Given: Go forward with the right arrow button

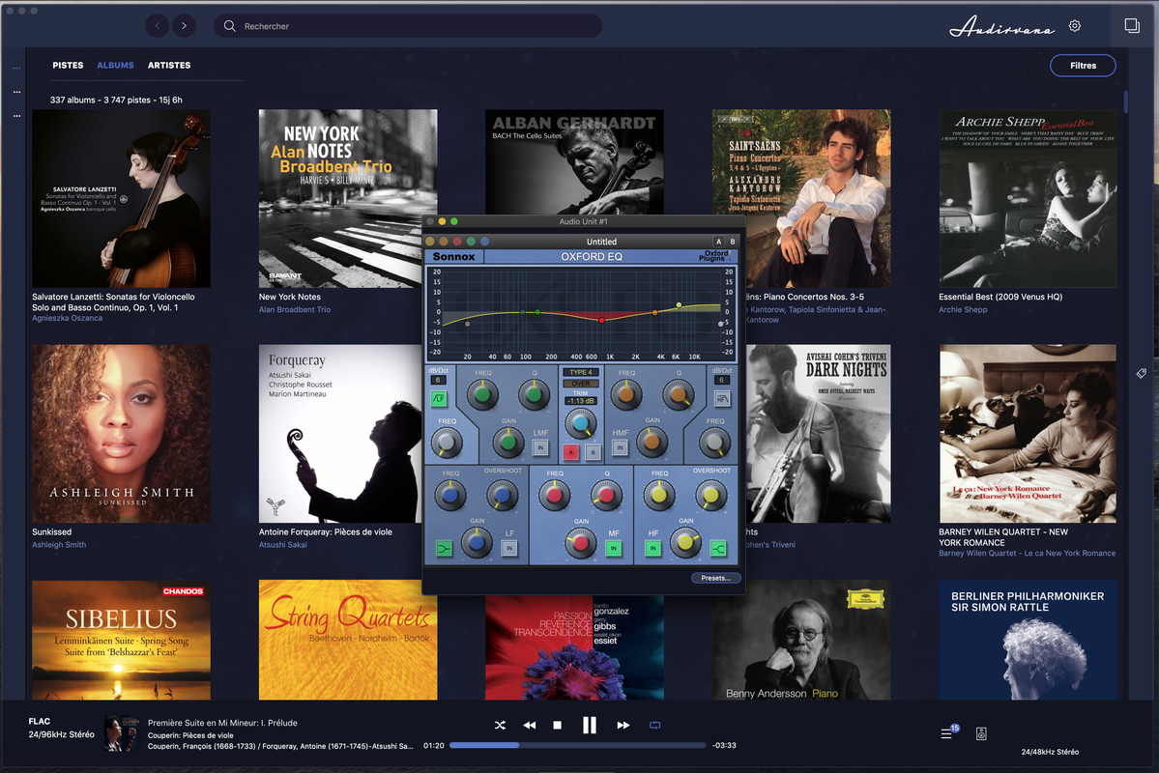Looking at the screenshot, I should (184, 26).
